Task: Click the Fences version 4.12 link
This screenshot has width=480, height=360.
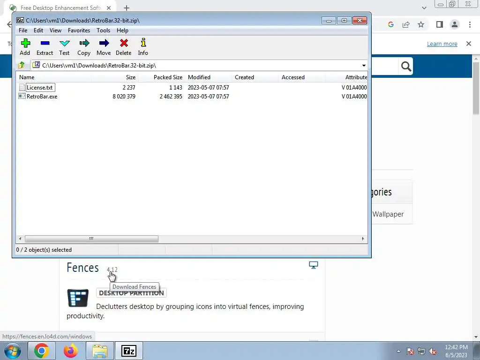Action: pyautogui.click(x=112, y=270)
